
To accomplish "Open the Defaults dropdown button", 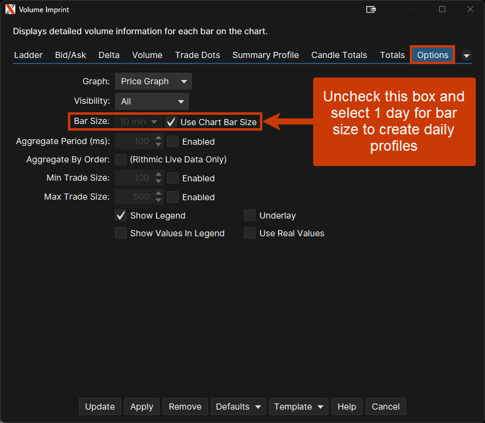I will (x=239, y=407).
